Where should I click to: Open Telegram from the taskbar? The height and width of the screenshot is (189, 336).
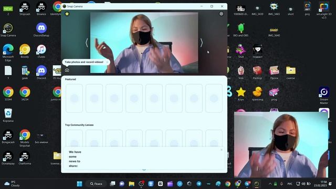coord(199,184)
